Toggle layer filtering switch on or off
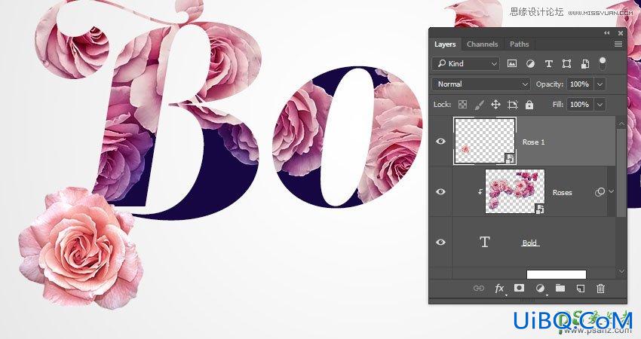The height and width of the screenshot is (339, 641). [603, 63]
